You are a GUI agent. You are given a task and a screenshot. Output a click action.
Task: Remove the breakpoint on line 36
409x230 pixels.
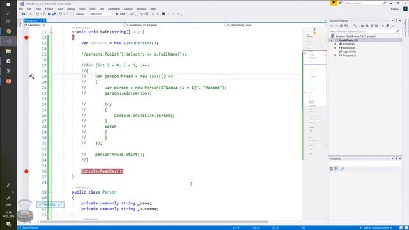coord(26,171)
